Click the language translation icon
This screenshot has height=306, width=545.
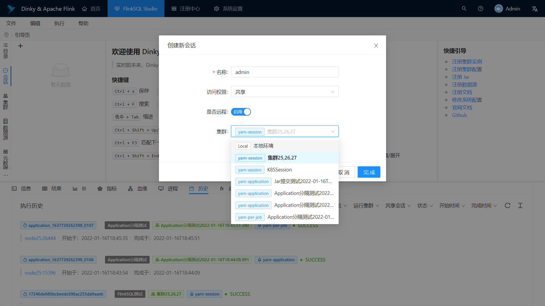tap(535, 9)
